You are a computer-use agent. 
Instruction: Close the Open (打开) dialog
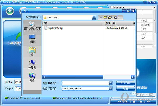point(133,11)
